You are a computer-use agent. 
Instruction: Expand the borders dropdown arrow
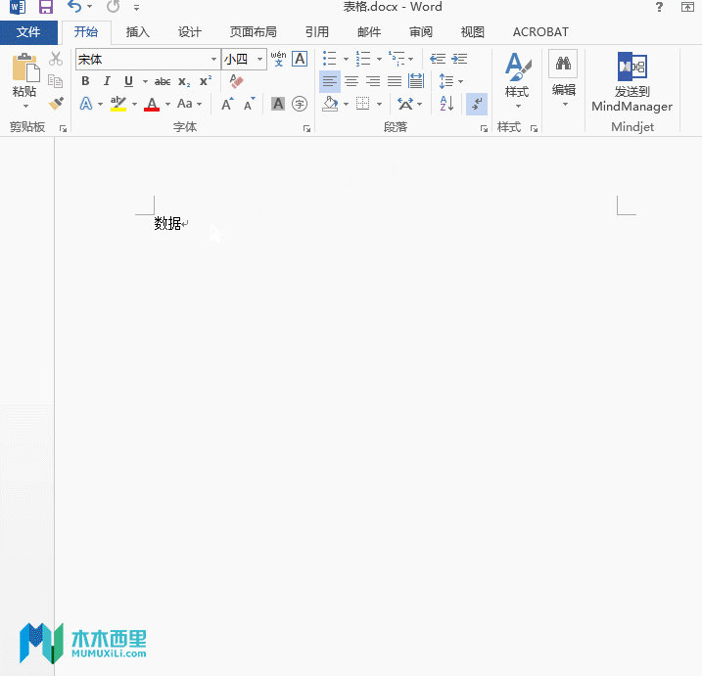coord(380,105)
